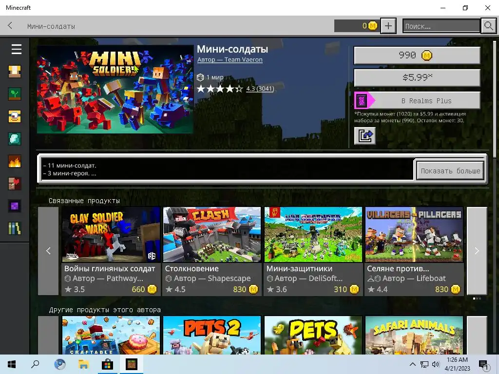This screenshot has width=499, height=374.
Task: Click the Minecoin balance display
Action: pyautogui.click(x=356, y=26)
